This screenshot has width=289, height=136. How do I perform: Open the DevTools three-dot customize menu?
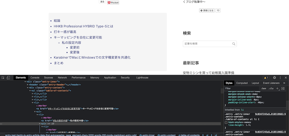(280, 78)
